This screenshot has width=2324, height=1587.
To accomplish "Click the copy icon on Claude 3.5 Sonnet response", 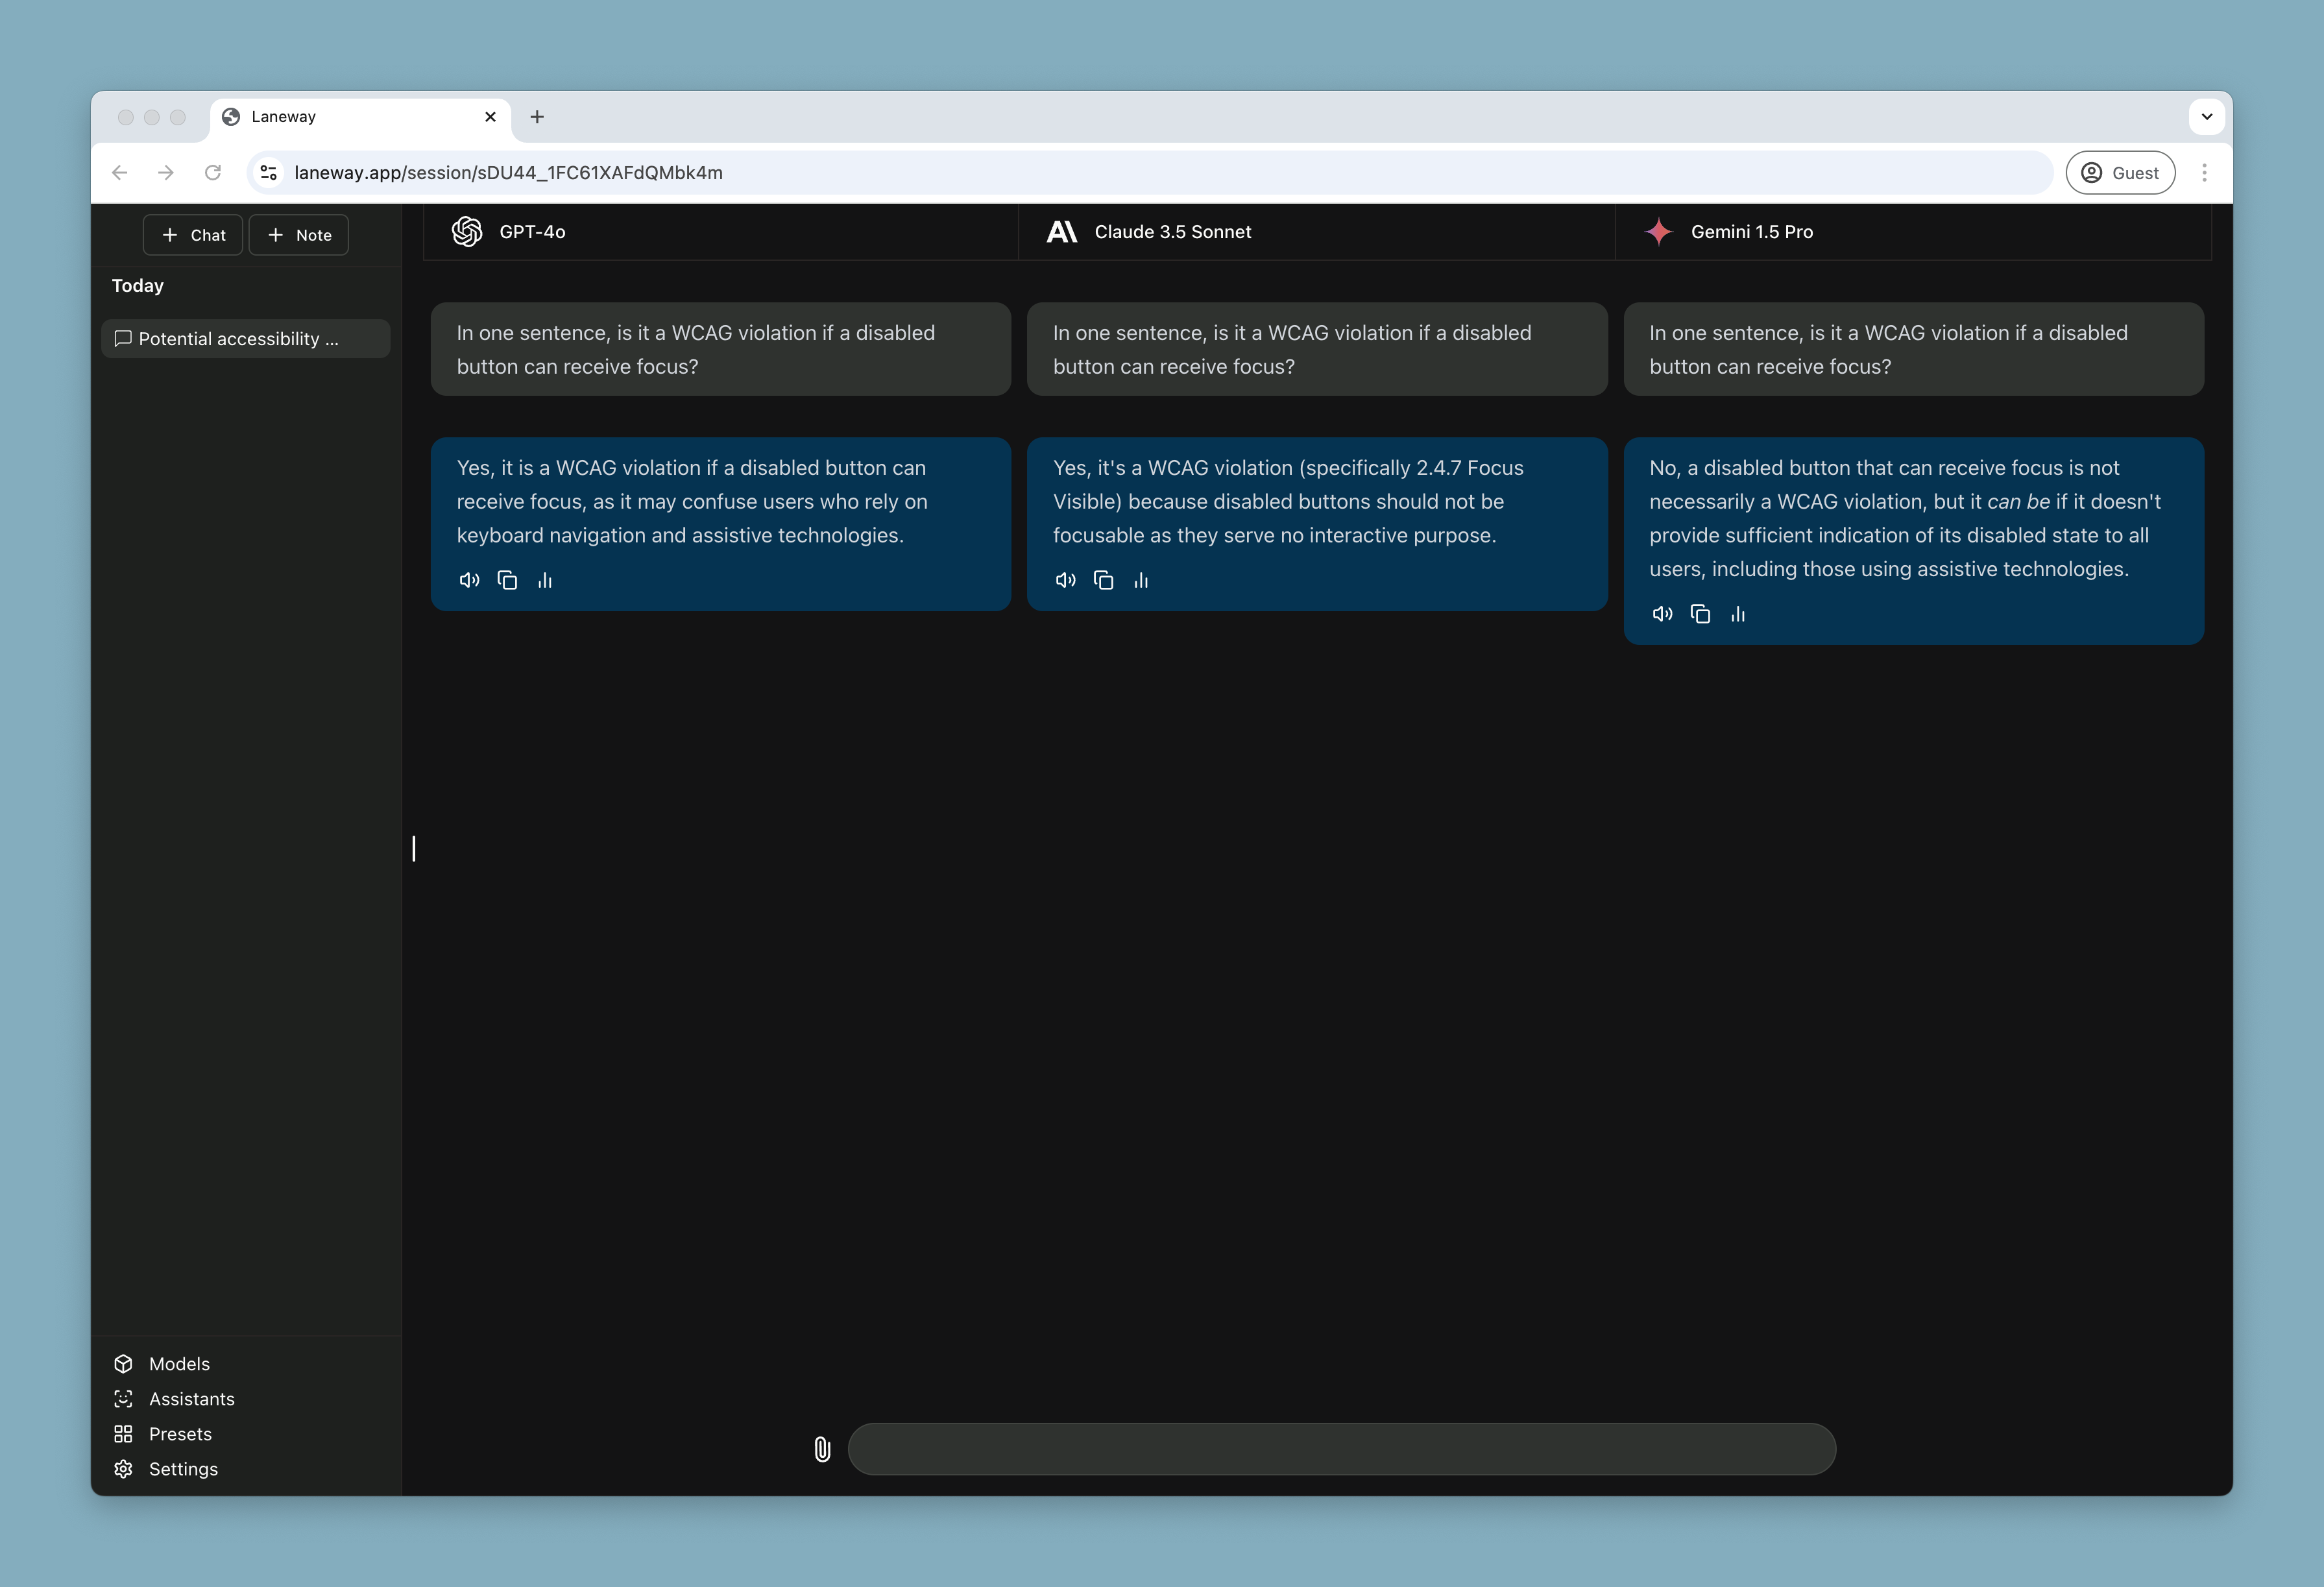I will click(1104, 579).
